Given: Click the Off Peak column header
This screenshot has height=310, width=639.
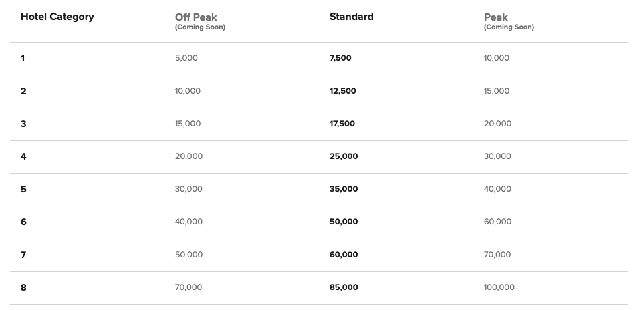Looking at the screenshot, I should coord(196,17).
